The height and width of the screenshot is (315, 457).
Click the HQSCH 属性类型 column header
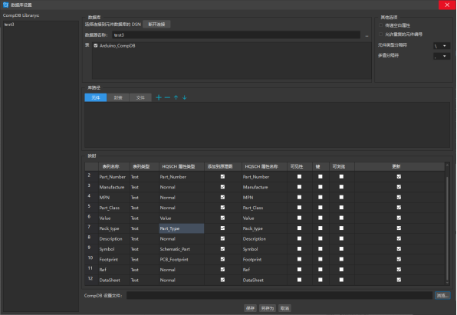pyautogui.click(x=181, y=166)
